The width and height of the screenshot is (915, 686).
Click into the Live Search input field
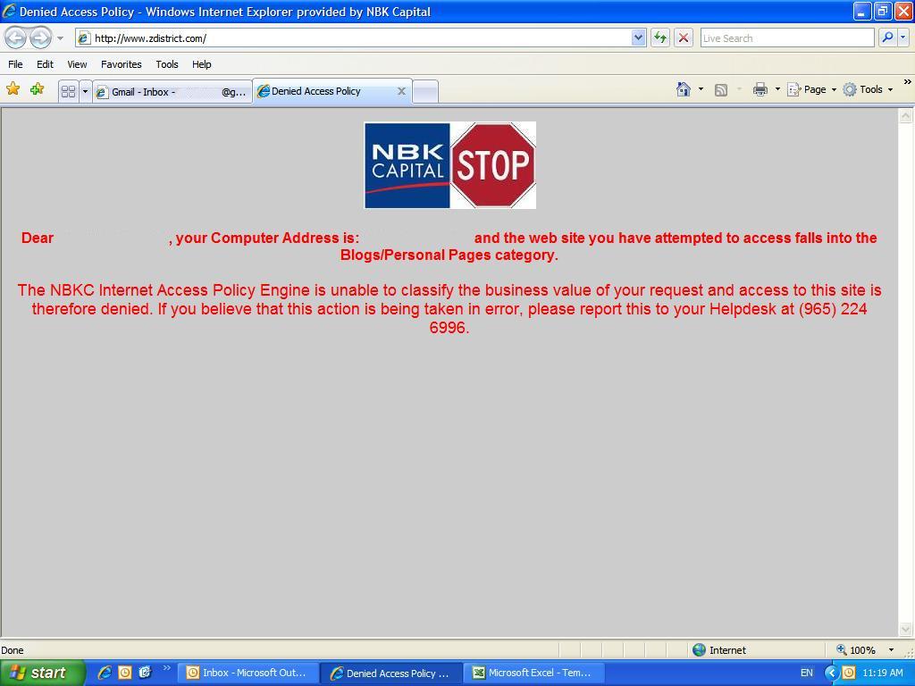(x=786, y=38)
